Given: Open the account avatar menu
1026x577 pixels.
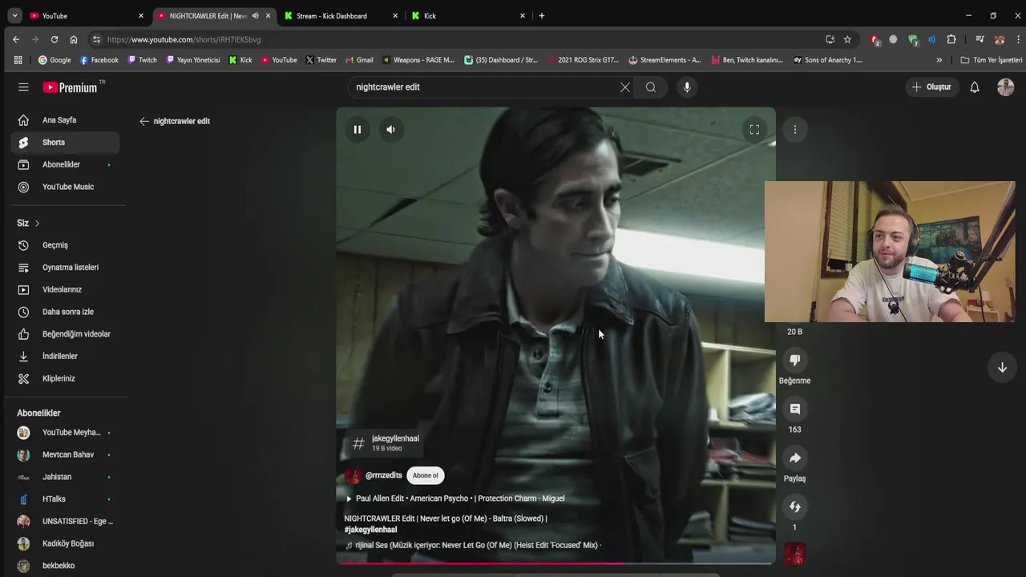Looking at the screenshot, I should 1005,87.
